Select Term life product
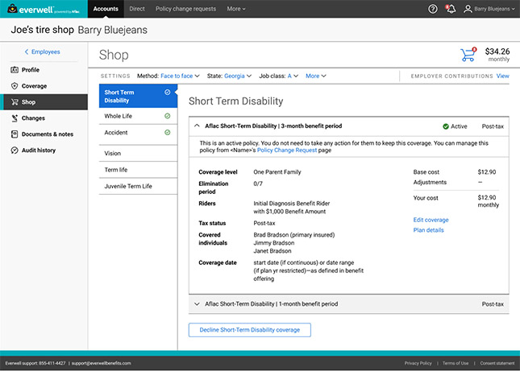 138,170
